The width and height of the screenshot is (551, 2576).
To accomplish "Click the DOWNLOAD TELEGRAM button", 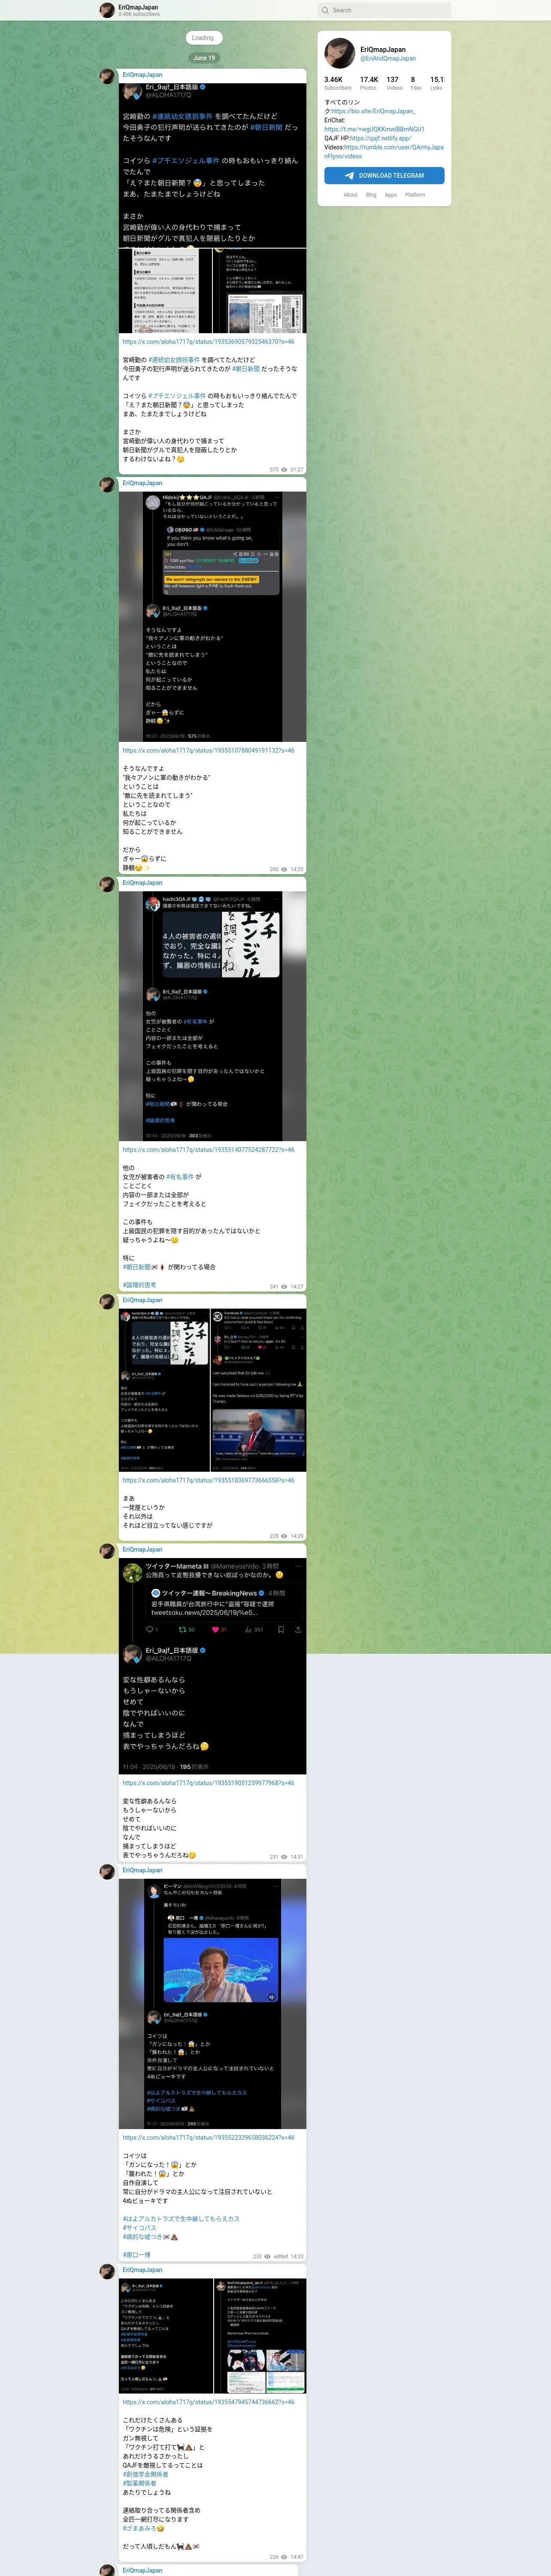I will click(x=384, y=175).
